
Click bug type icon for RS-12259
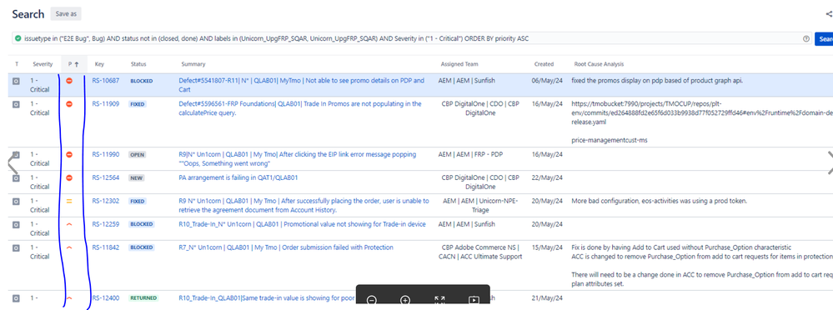click(x=16, y=224)
